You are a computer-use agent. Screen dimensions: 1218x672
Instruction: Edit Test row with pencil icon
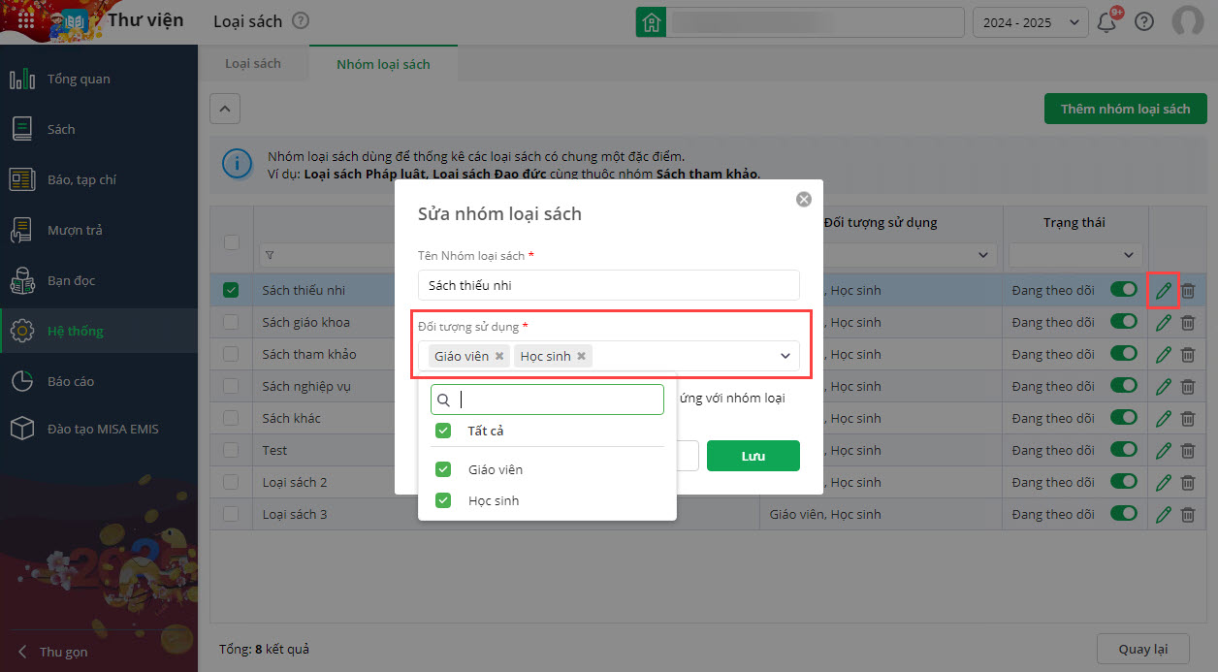[x=1163, y=450]
